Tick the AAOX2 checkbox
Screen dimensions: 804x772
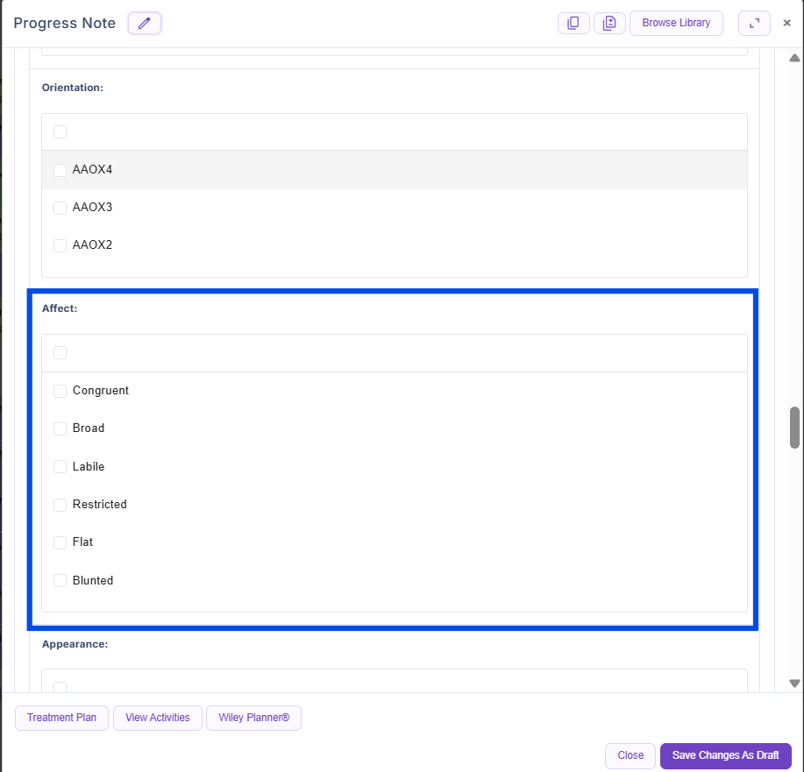coord(60,245)
